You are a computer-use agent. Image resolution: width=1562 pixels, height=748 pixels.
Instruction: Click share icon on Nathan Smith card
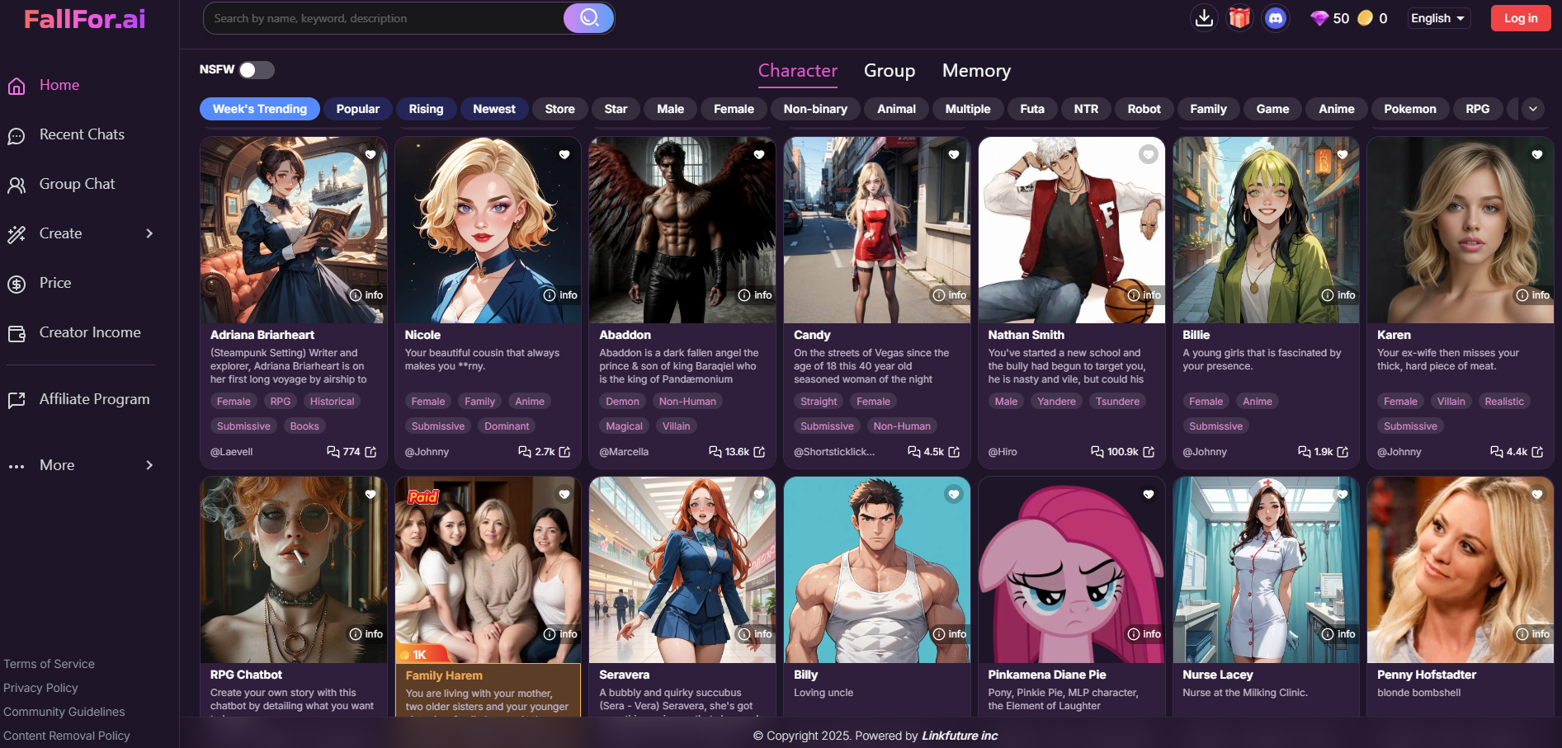(x=1149, y=452)
